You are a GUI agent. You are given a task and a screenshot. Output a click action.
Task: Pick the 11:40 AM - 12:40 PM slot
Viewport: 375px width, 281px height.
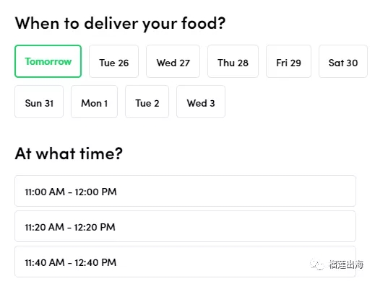185,262
